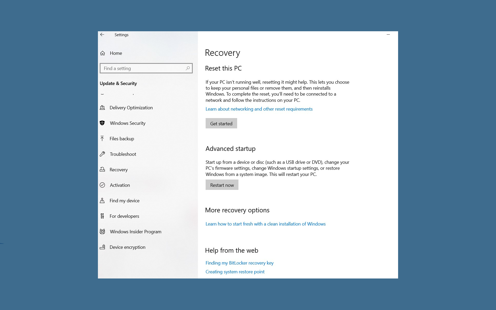This screenshot has width=496, height=310.
Task: Open clean installation of Windows link
Action: tap(266, 224)
